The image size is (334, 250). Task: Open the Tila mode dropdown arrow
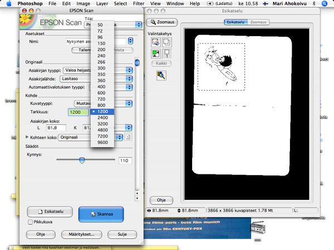[x=139, y=24]
